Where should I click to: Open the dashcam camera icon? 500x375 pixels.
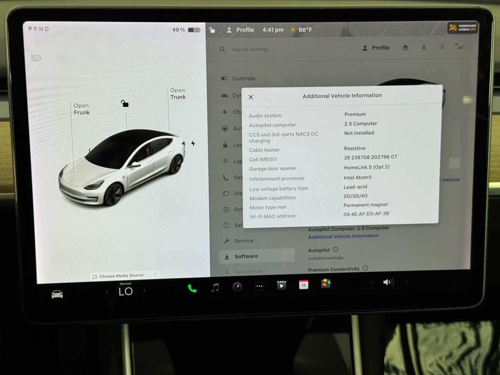[237, 287]
